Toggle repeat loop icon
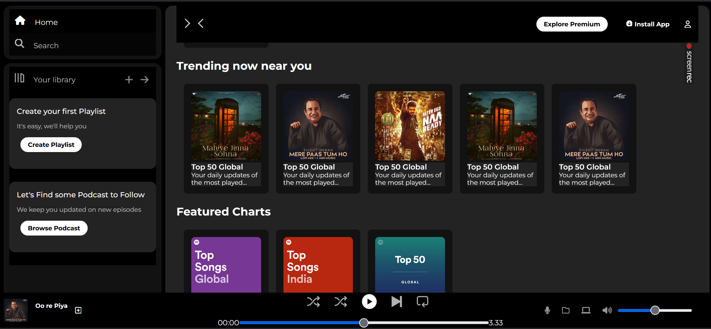Viewport: 711px width, 329px height. 423,302
